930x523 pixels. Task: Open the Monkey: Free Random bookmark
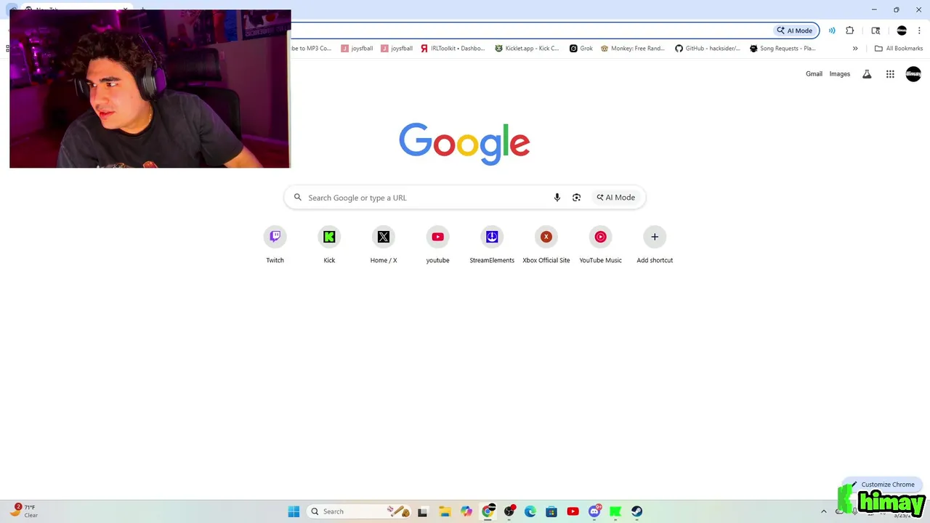click(x=633, y=49)
